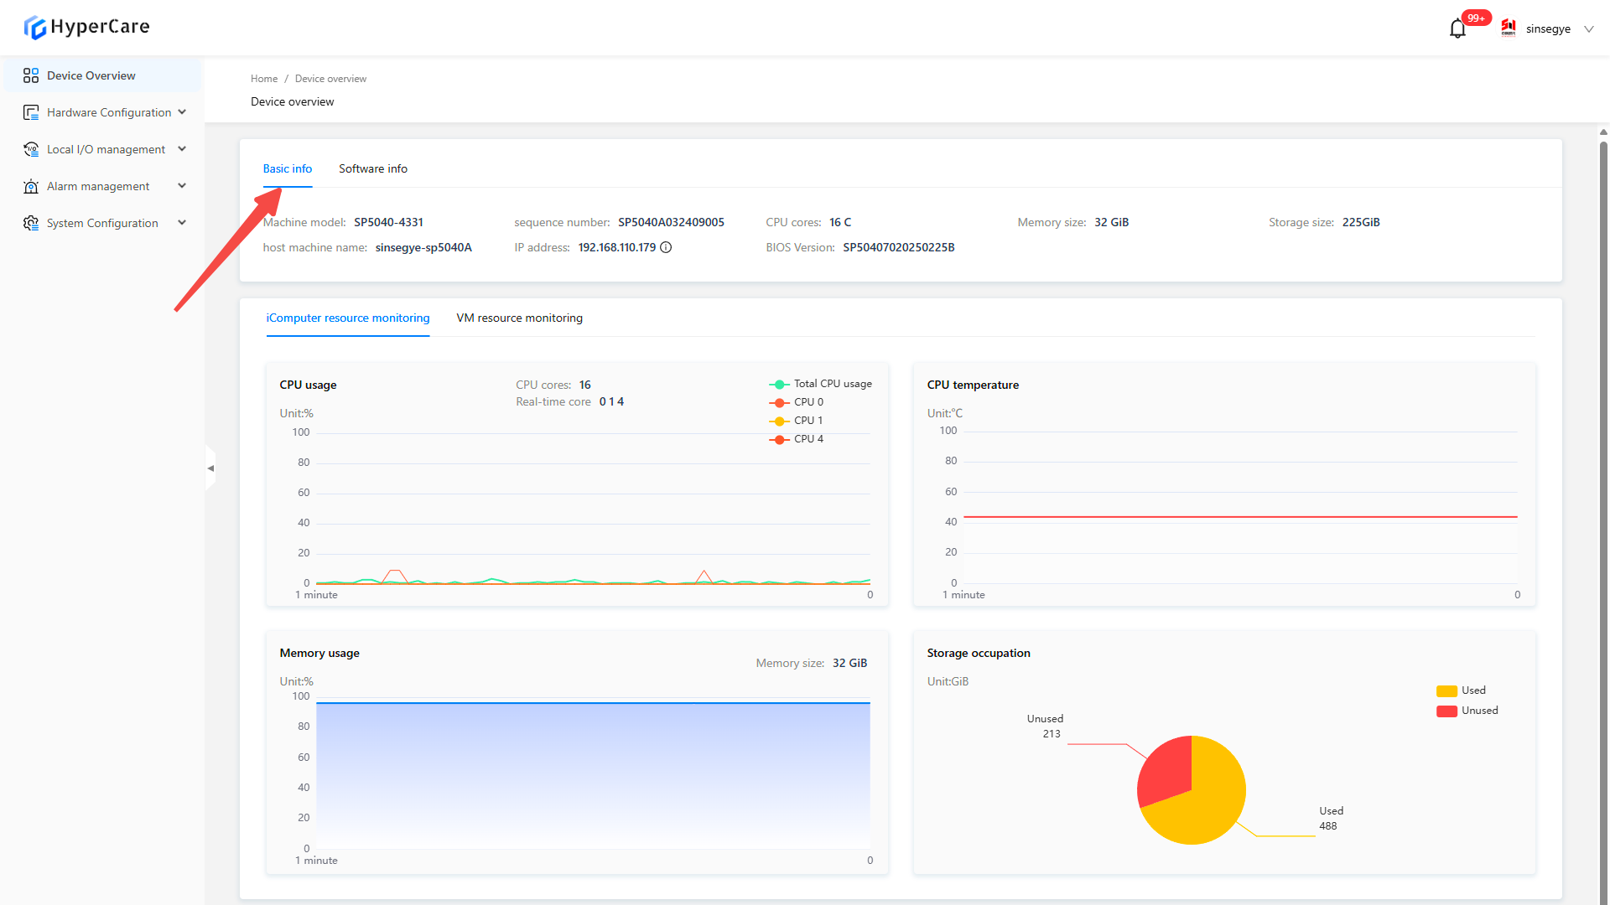Viewport: 1610px width, 905px height.
Task: Toggle CPU 4 legend series visibility
Action: (797, 439)
